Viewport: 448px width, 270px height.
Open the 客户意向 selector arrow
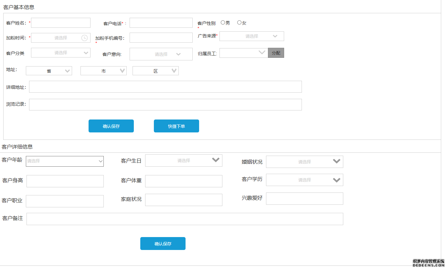point(178,54)
